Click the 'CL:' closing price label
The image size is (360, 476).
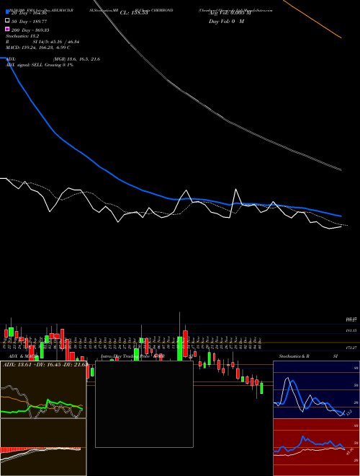(x=134, y=13)
